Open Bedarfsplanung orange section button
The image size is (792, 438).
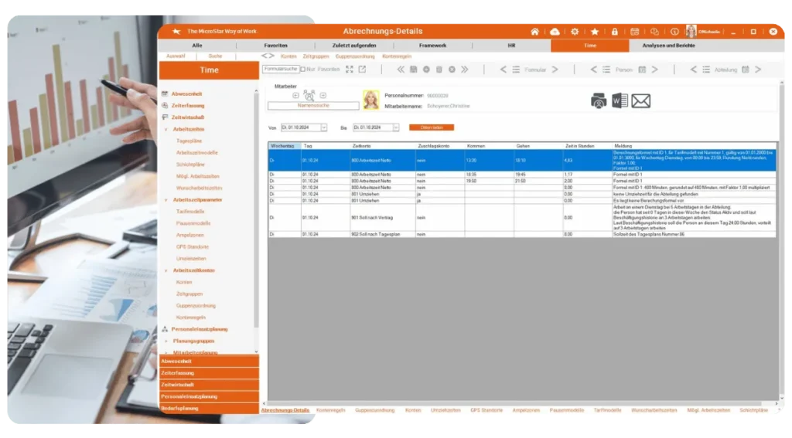click(209, 408)
